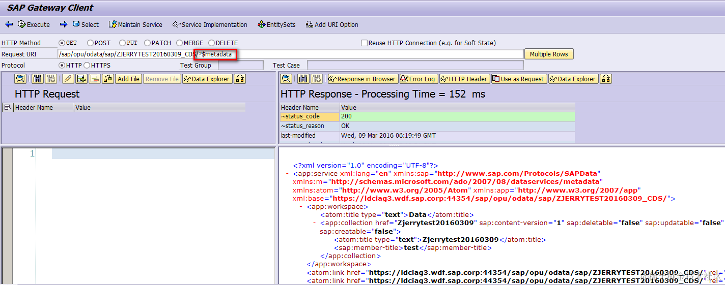Open Data Explorer in HTTP Request pane
The width and height of the screenshot is (725, 285).
(207, 79)
